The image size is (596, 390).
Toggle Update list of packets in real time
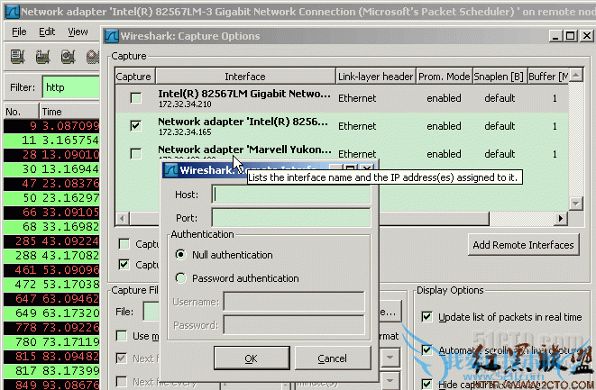[427, 316]
